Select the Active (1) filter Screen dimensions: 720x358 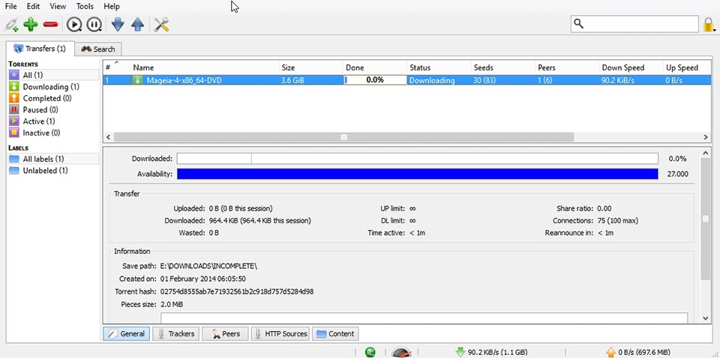click(x=53, y=121)
